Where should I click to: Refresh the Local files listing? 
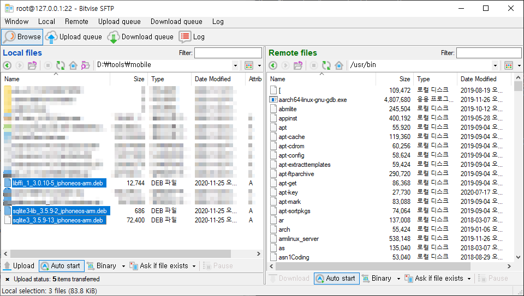(x=61, y=65)
